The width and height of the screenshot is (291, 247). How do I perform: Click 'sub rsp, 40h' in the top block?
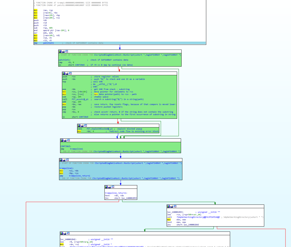coord(43,28)
